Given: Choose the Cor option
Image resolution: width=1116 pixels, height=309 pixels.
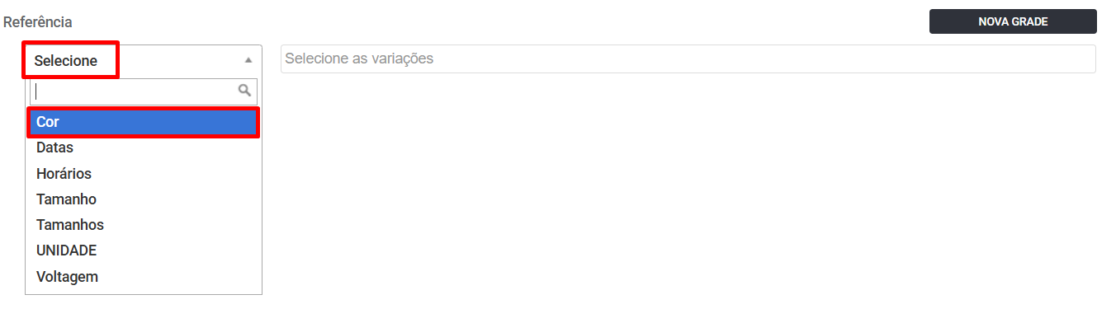Looking at the screenshot, I should pyautogui.click(x=144, y=122).
